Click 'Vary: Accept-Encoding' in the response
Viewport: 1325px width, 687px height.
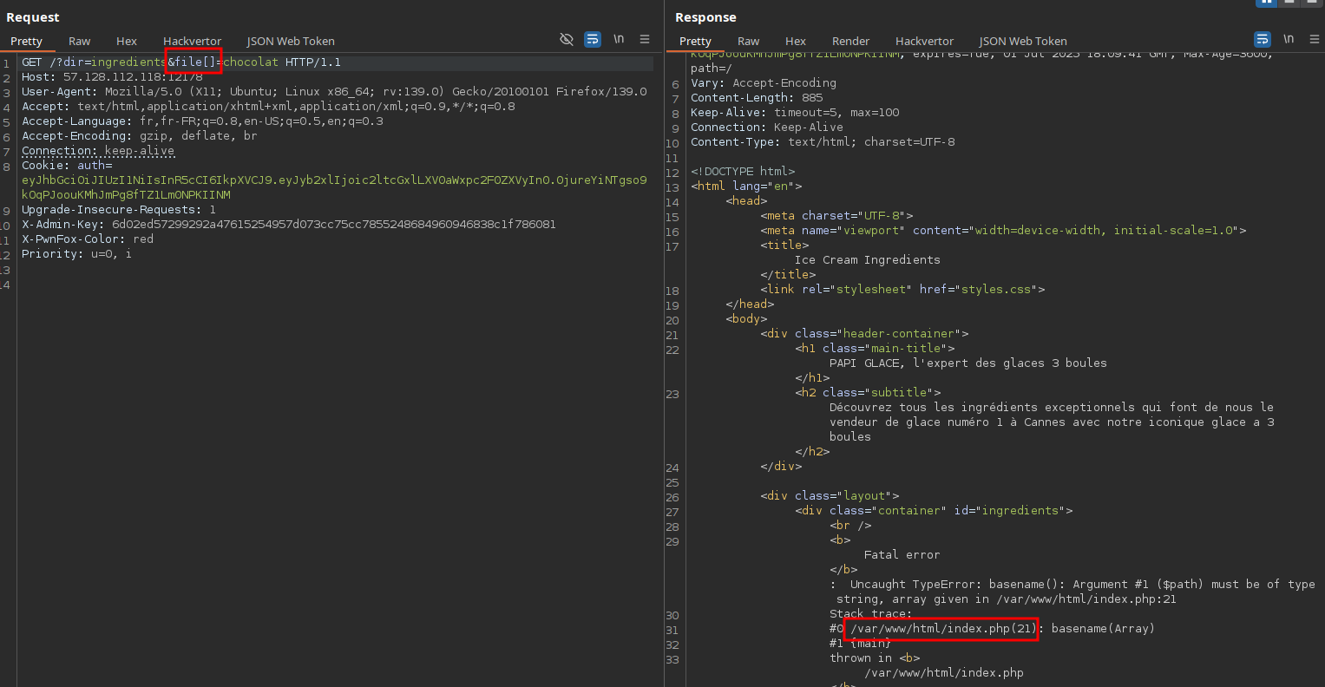pyautogui.click(x=764, y=83)
